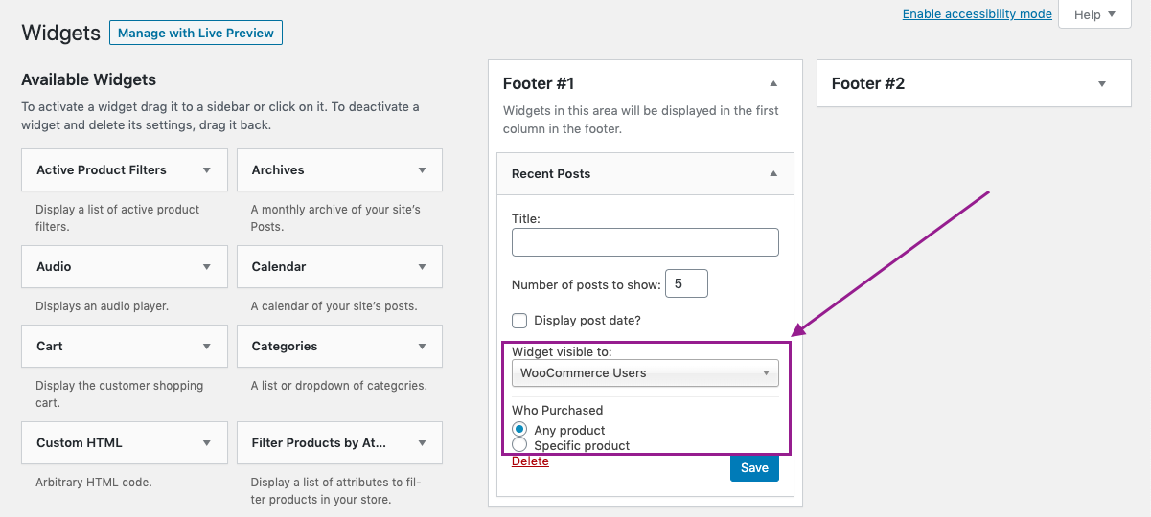Open the Widget visible to dropdown
1151x517 pixels.
point(645,373)
